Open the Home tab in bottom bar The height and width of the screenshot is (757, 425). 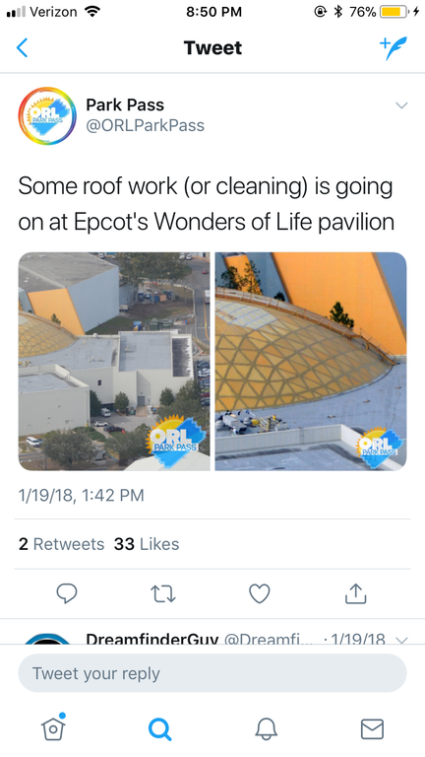click(x=53, y=727)
